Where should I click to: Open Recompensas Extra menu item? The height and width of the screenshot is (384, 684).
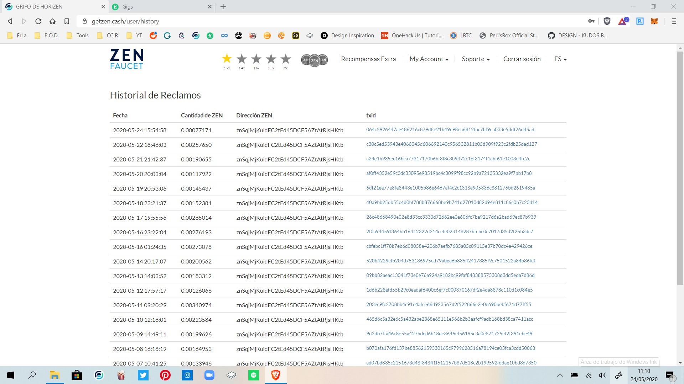tap(368, 59)
